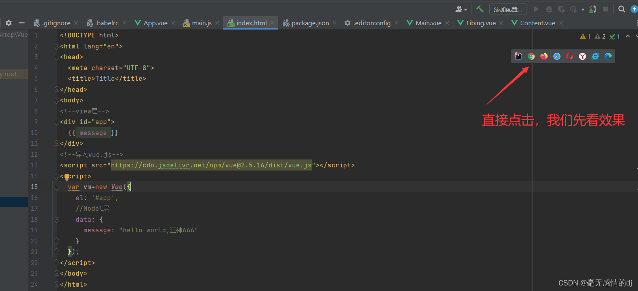
Task: Open index.html in Opera browser
Action: [570, 56]
